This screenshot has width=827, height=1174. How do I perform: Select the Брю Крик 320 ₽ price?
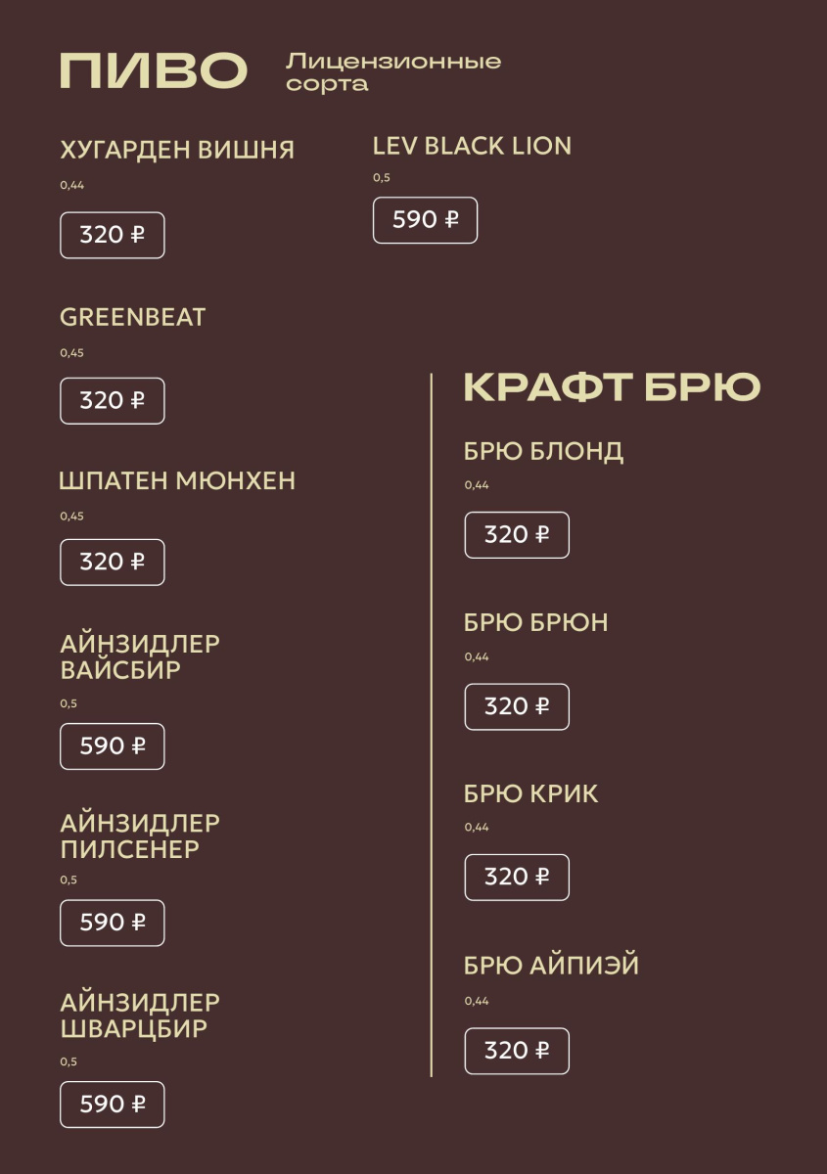[517, 878]
